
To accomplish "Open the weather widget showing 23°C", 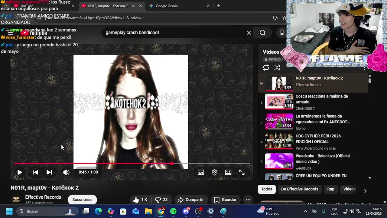I will pos(268,211).
